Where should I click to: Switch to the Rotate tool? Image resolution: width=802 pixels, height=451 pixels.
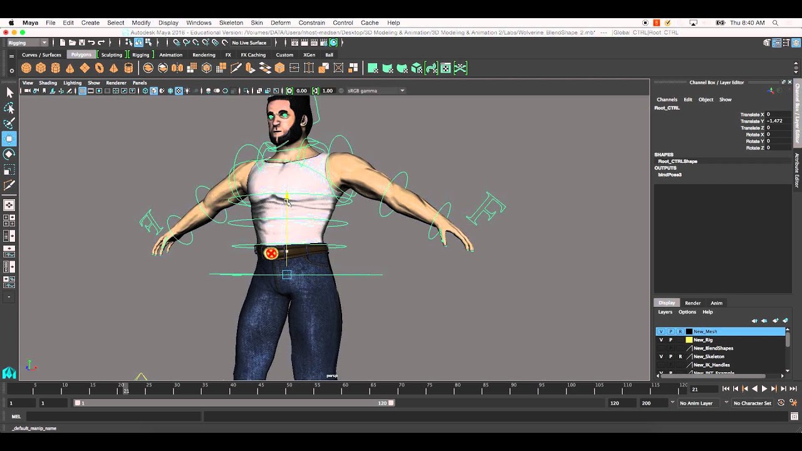point(9,154)
